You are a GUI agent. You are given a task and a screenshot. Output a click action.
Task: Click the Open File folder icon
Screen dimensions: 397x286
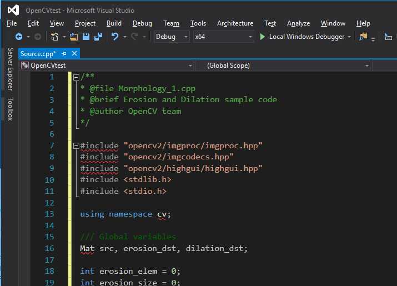(74, 37)
